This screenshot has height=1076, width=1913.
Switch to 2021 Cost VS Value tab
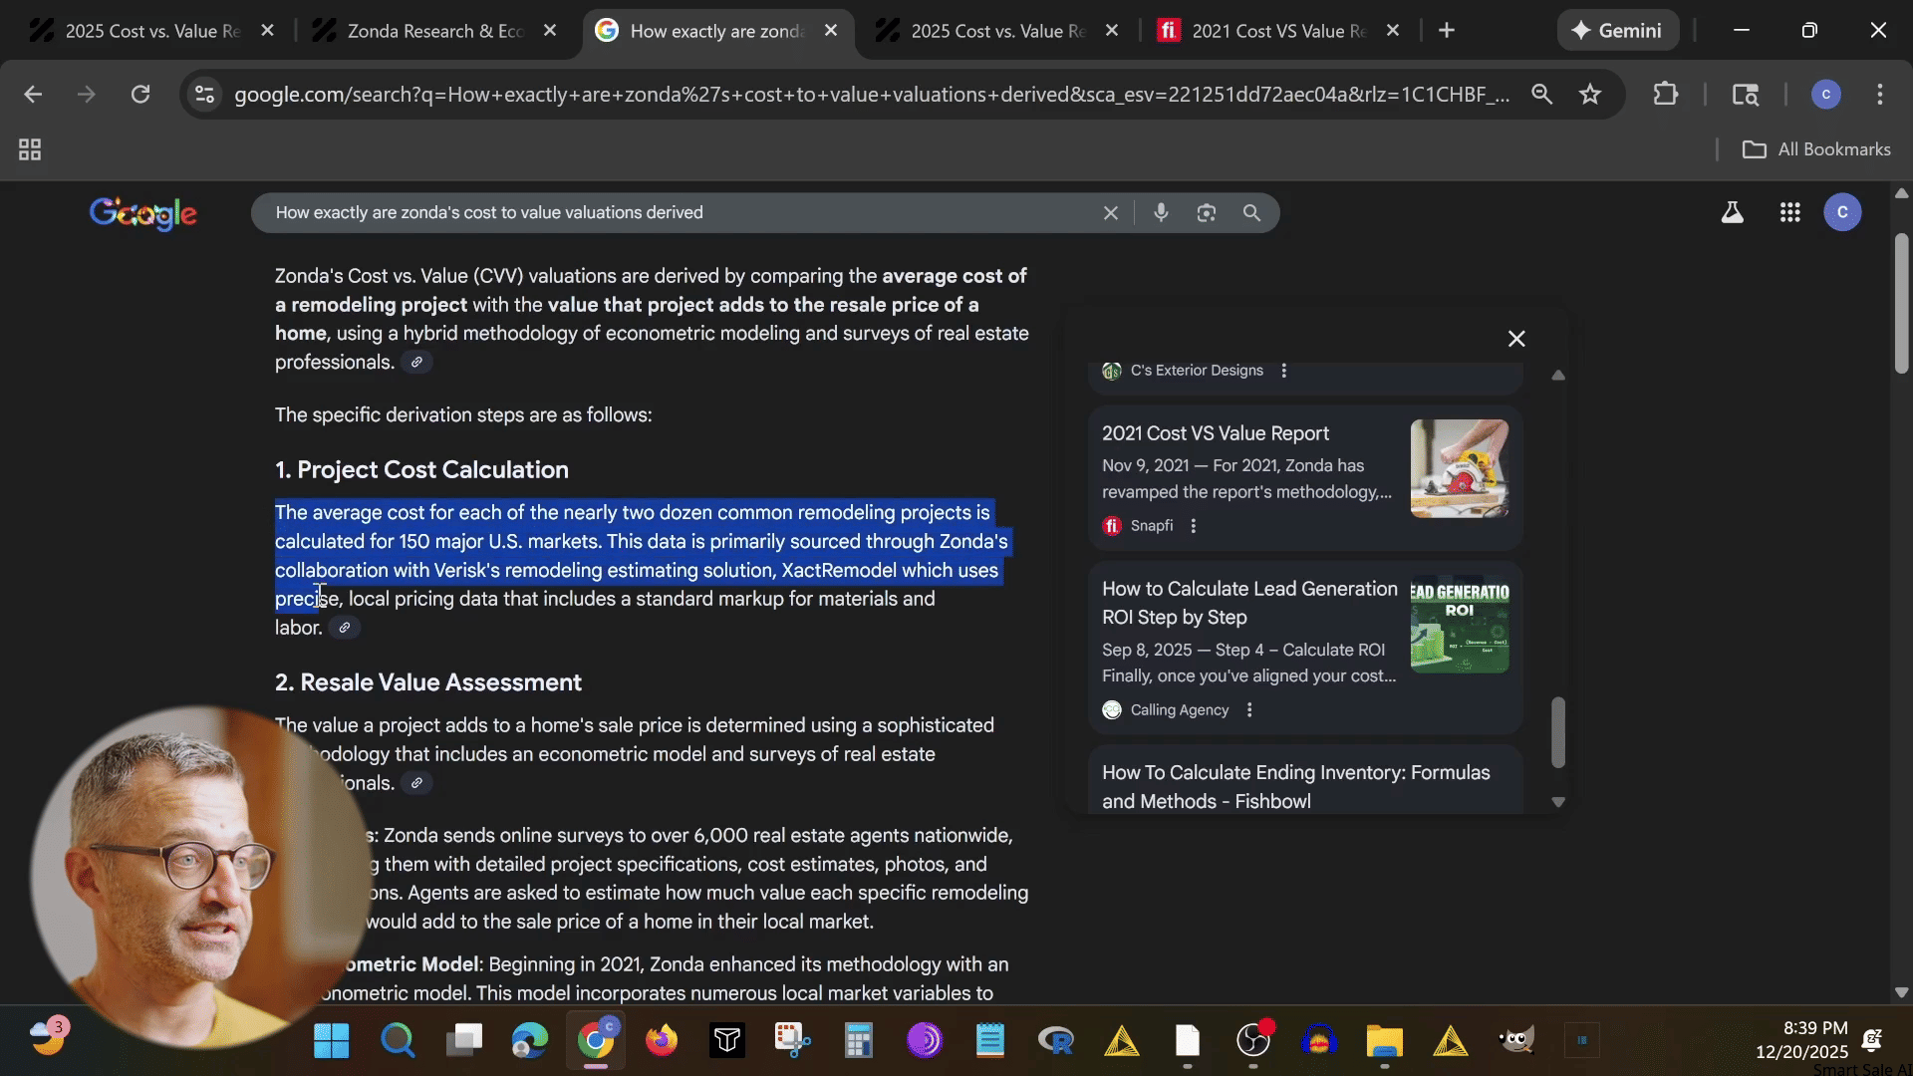click(1277, 31)
